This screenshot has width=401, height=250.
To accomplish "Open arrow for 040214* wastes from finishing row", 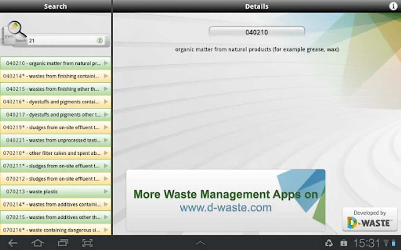I will tap(106, 76).
